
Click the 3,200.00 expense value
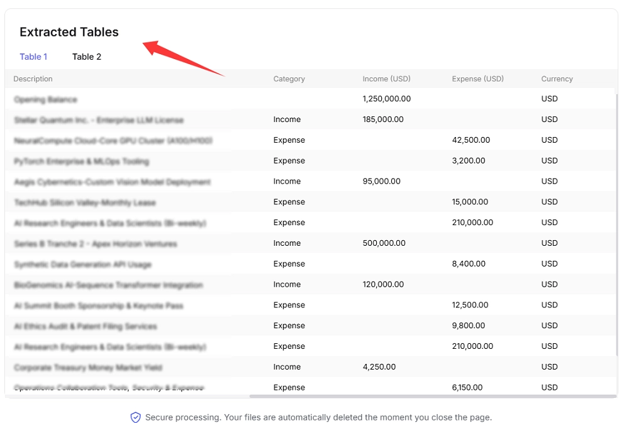click(469, 160)
